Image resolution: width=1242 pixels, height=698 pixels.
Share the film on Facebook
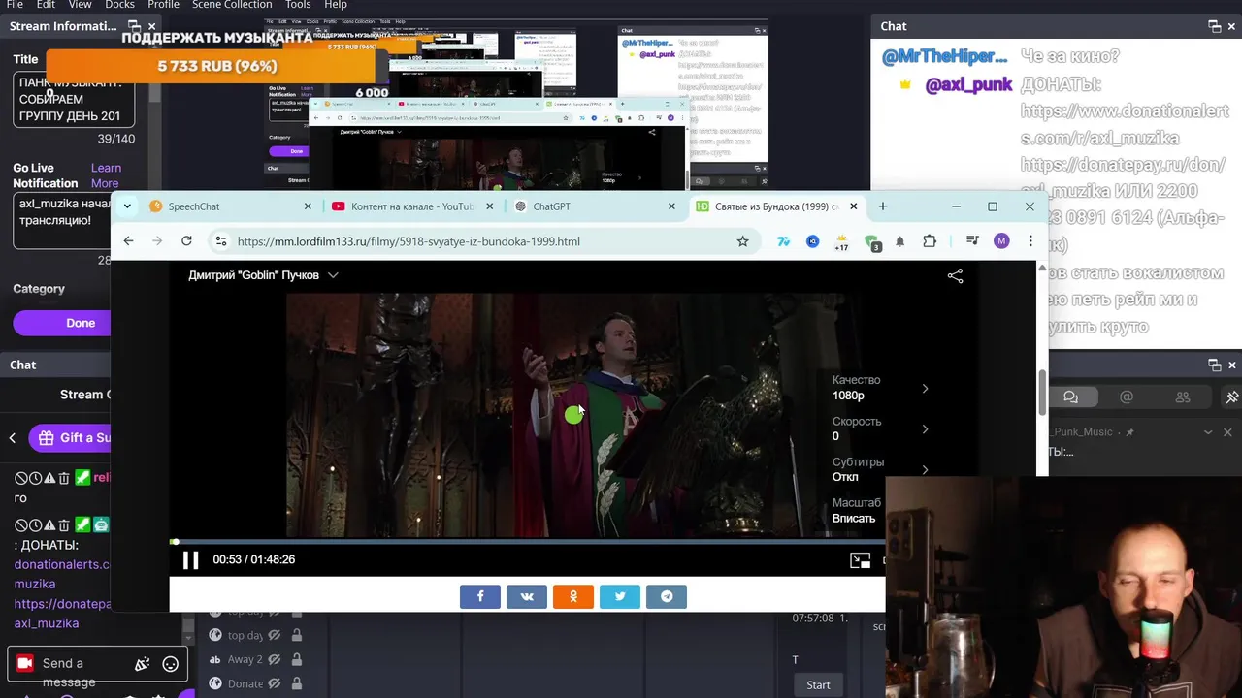[x=480, y=596]
